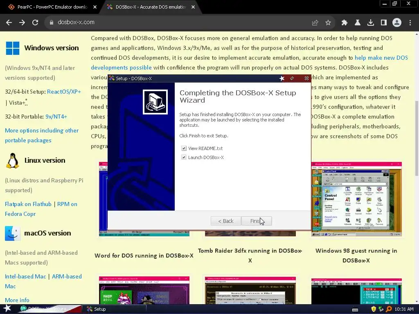Viewport: 419px width, 314px height.
Task: Open the More info link
Action: [x=17, y=300]
